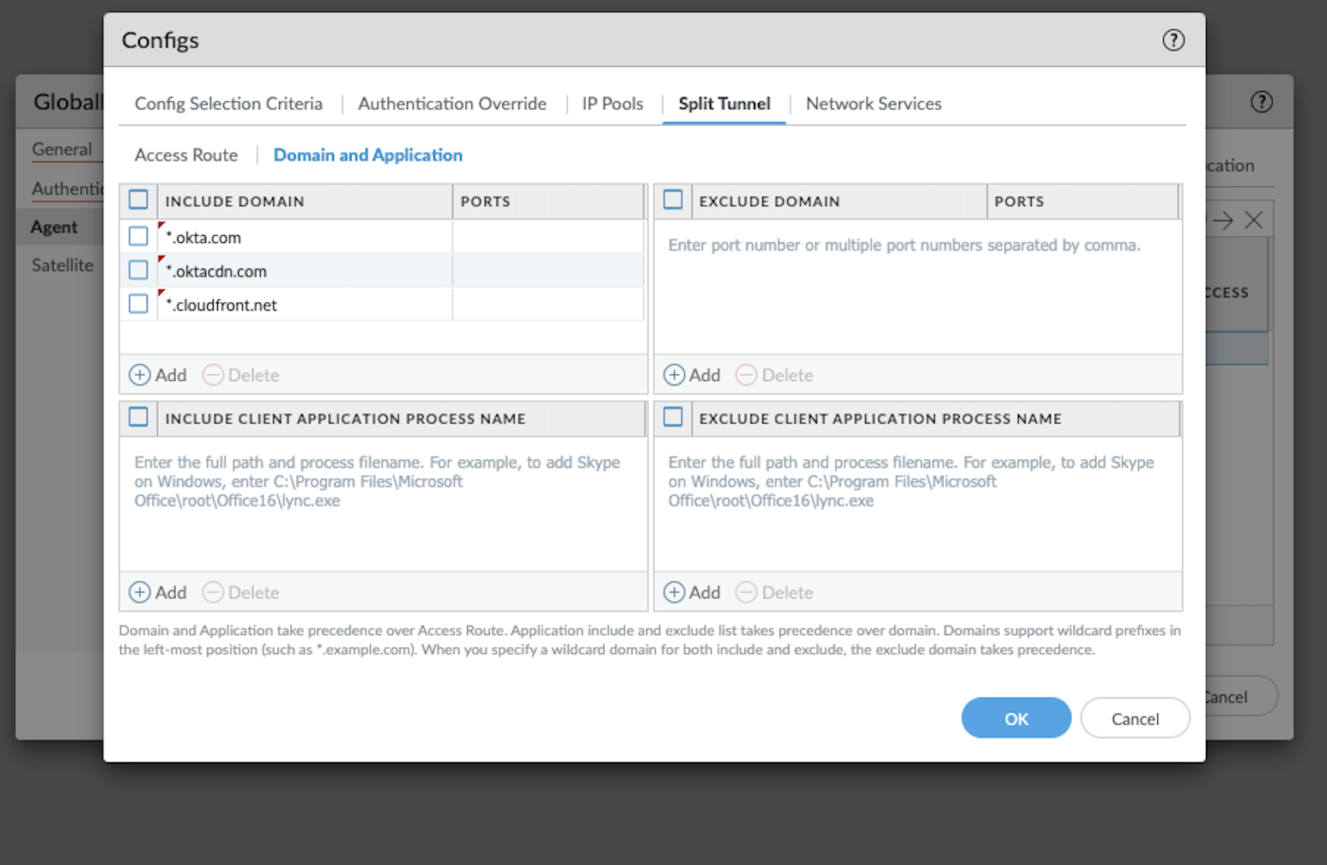The height and width of the screenshot is (865, 1327).
Task: Confirm the settings with OK
Action: [1015, 718]
